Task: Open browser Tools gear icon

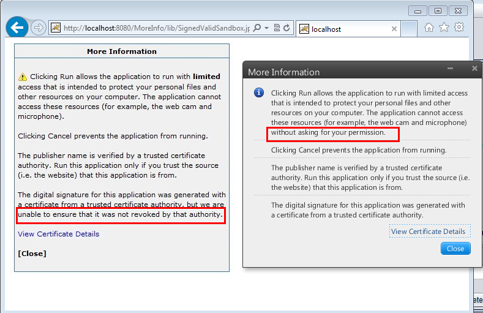Action: tap(459, 28)
